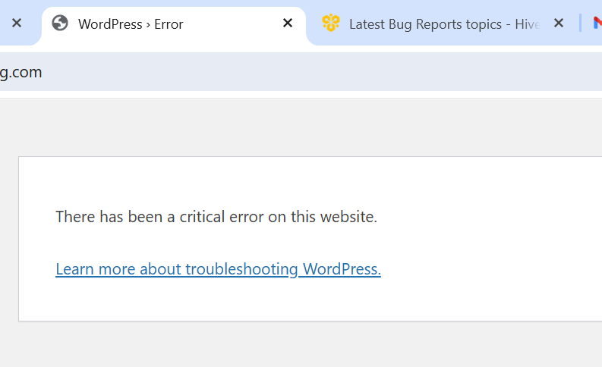Close the WordPress › Error tab
The width and height of the screenshot is (602, 367).
pos(288,24)
